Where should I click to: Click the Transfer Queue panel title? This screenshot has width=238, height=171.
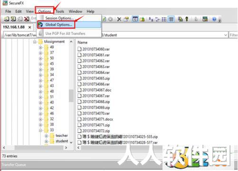pyautogui.click(x=14, y=165)
